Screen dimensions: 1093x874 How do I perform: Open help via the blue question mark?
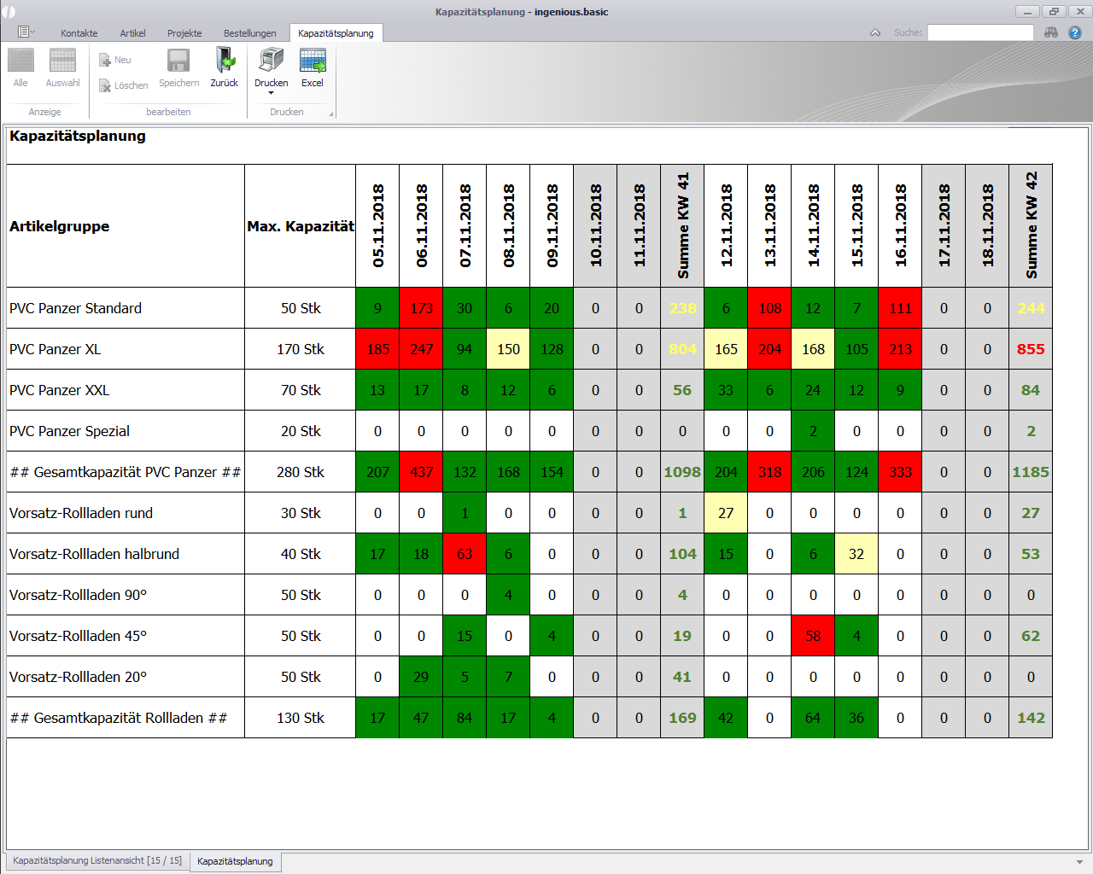tap(1075, 32)
